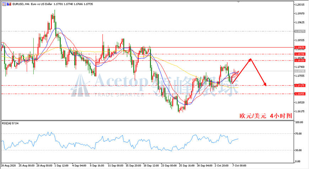Image resolution: width=309 pixels, height=169 pixels.
Task: Click the 20 Aug 2020 date label
Action: (x=9, y=166)
